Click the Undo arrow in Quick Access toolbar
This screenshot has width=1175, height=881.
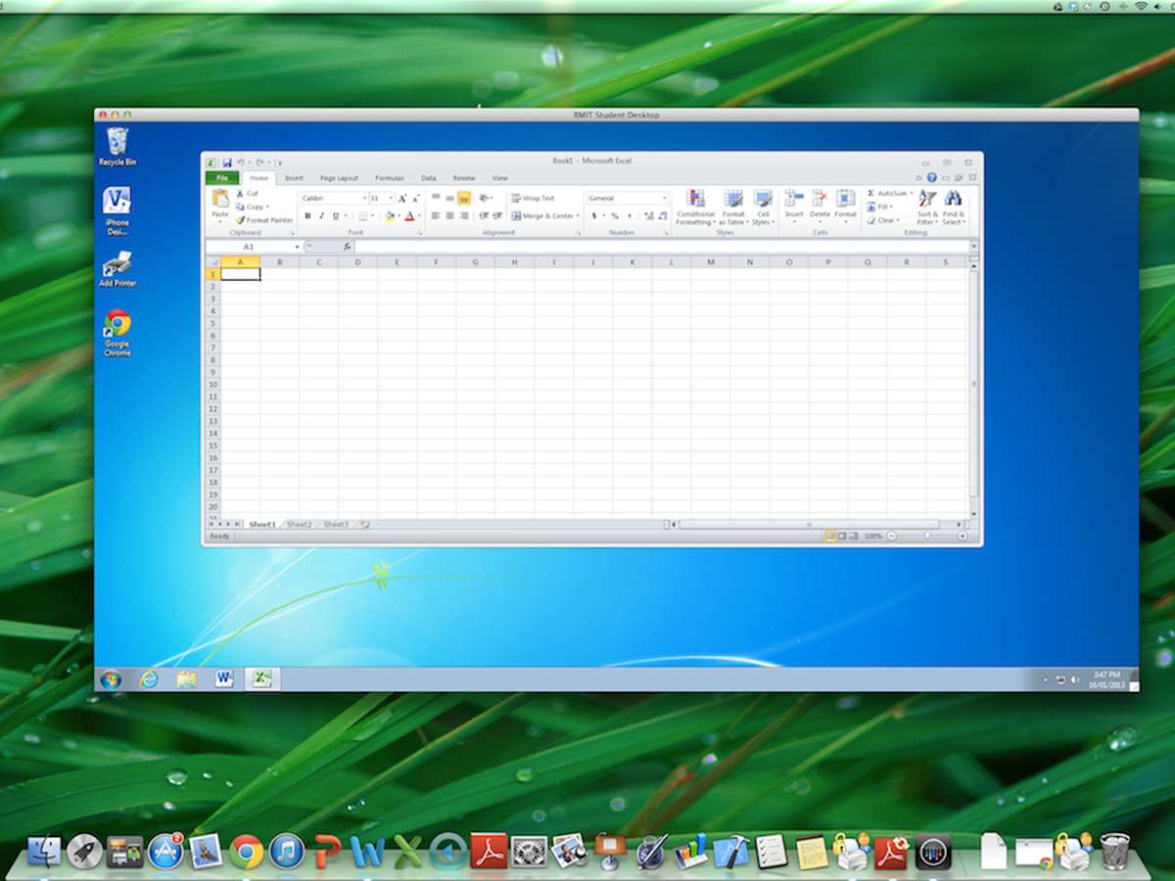(x=240, y=162)
